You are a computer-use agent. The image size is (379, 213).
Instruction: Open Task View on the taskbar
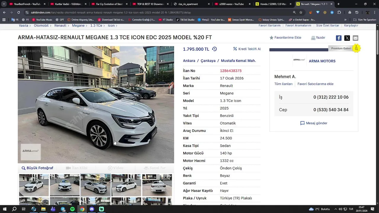[24, 209]
